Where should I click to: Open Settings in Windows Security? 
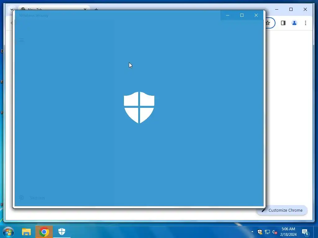pos(32,198)
